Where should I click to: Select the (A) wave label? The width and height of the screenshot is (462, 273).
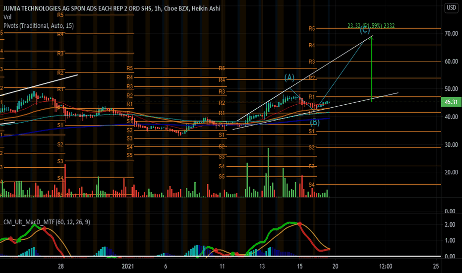[289, 77]
